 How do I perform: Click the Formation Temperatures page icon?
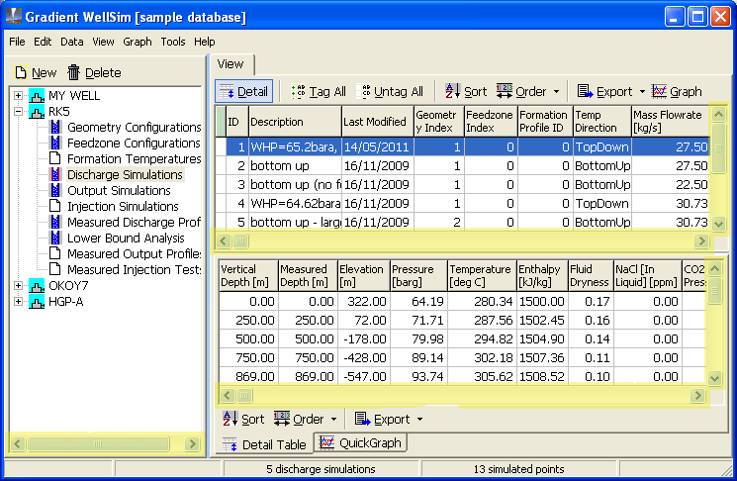click(55, 158)
